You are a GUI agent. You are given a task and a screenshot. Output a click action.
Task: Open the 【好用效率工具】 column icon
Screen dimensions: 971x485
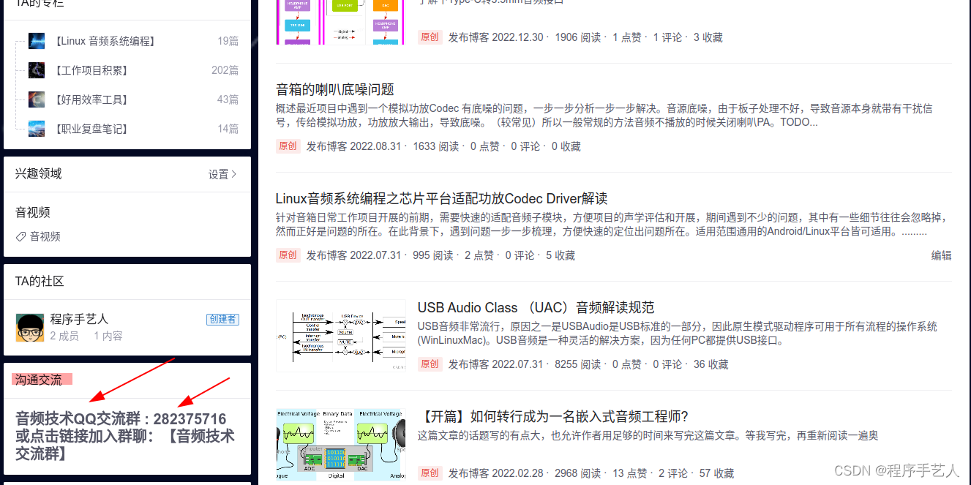(37, 99)
